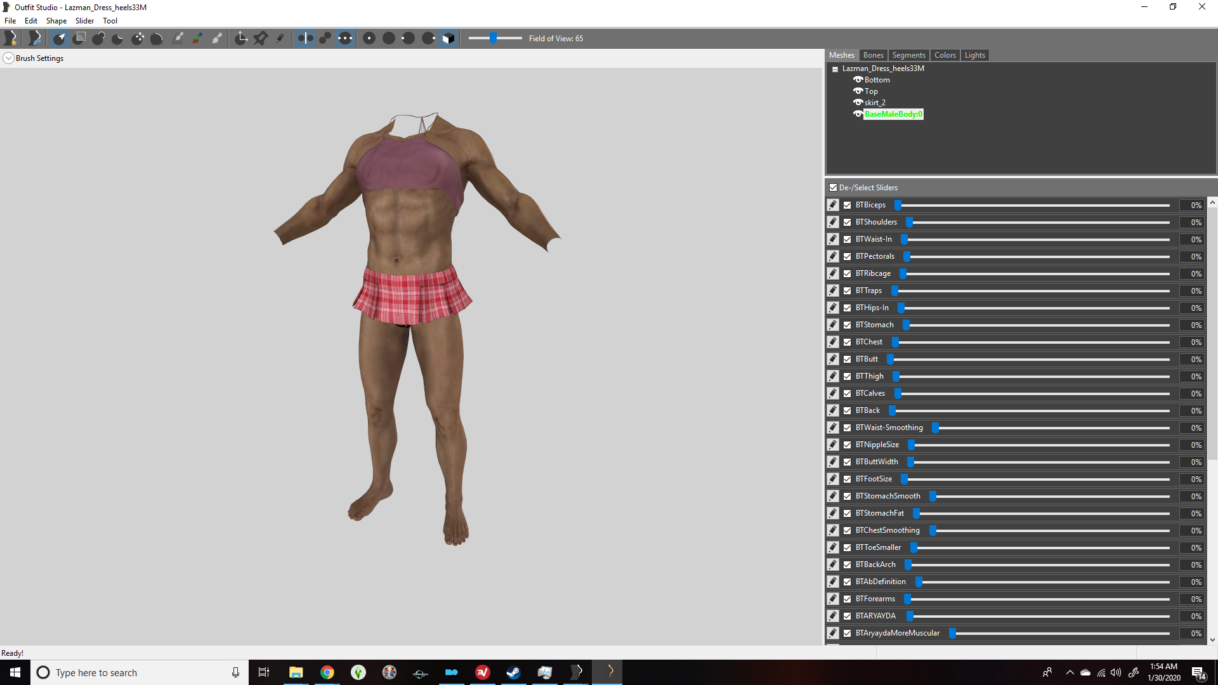The width and height of the screenshot is (1218, 685).
Task: Uncheck the De-/Select Sliders checkbox
Action: pyautogui.click(x=833, y=188)
